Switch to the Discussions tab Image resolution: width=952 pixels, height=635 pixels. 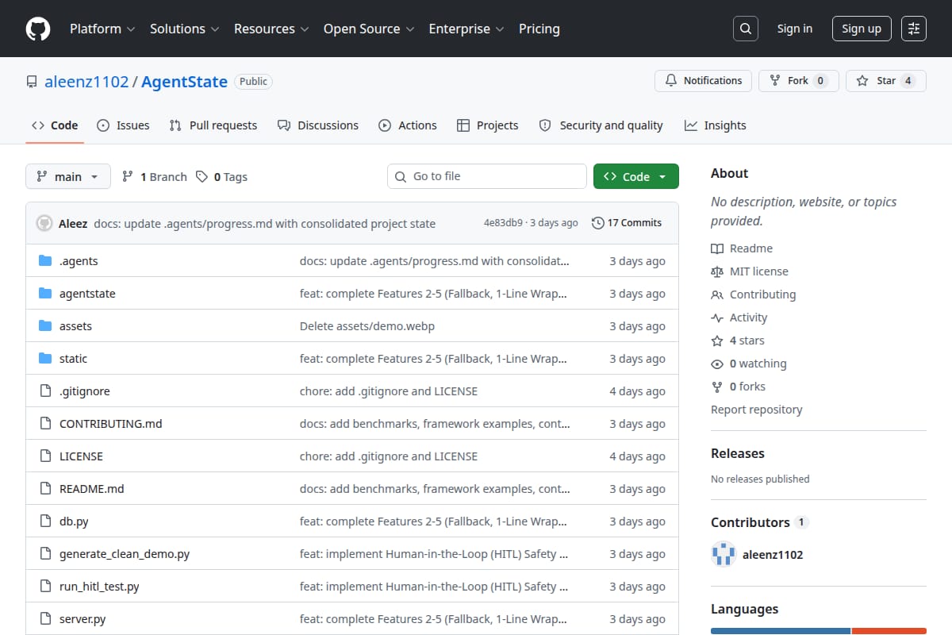(x=318, y=125)
